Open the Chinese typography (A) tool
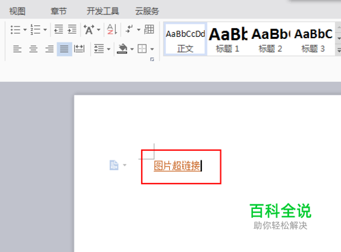The width and height of the screenshot is (341, 252). click(x=89, y=29)
